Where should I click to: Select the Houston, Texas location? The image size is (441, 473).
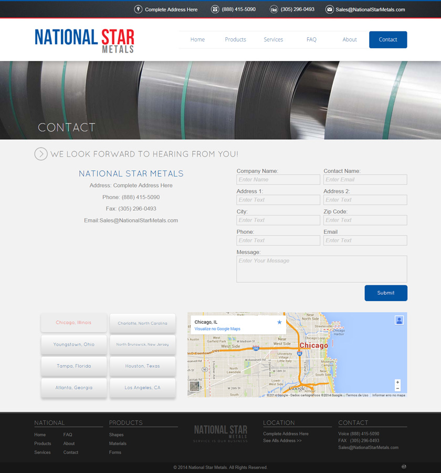(142, 366)
